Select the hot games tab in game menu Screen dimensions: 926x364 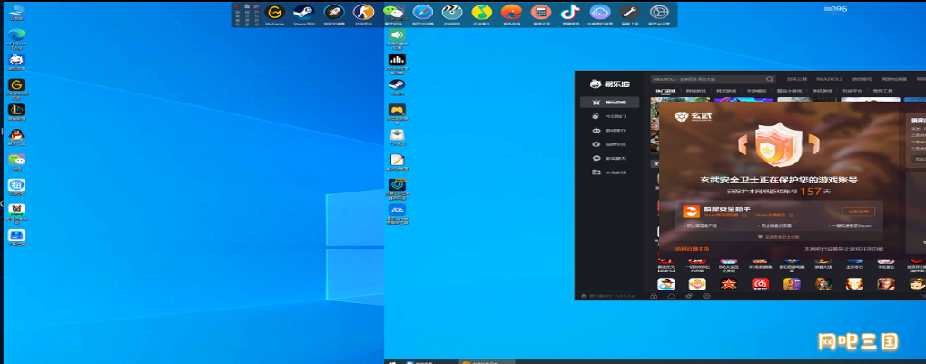[x=665, y=91]
